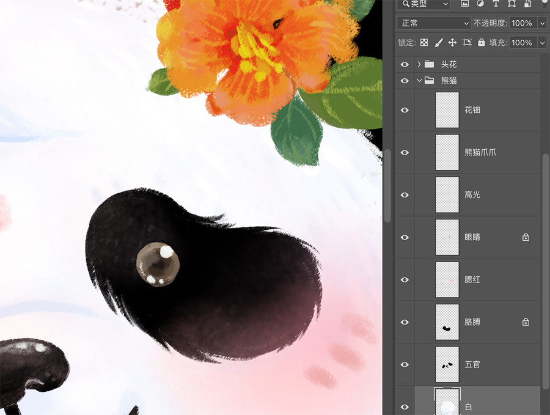Open the 类型 filter type dropdown
Screen dimensions: 550x415
(x=424, y=4)
